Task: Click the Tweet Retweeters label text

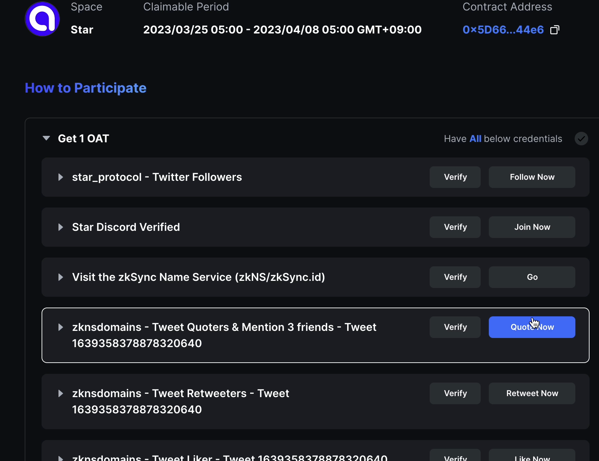Action: [181, 402]
